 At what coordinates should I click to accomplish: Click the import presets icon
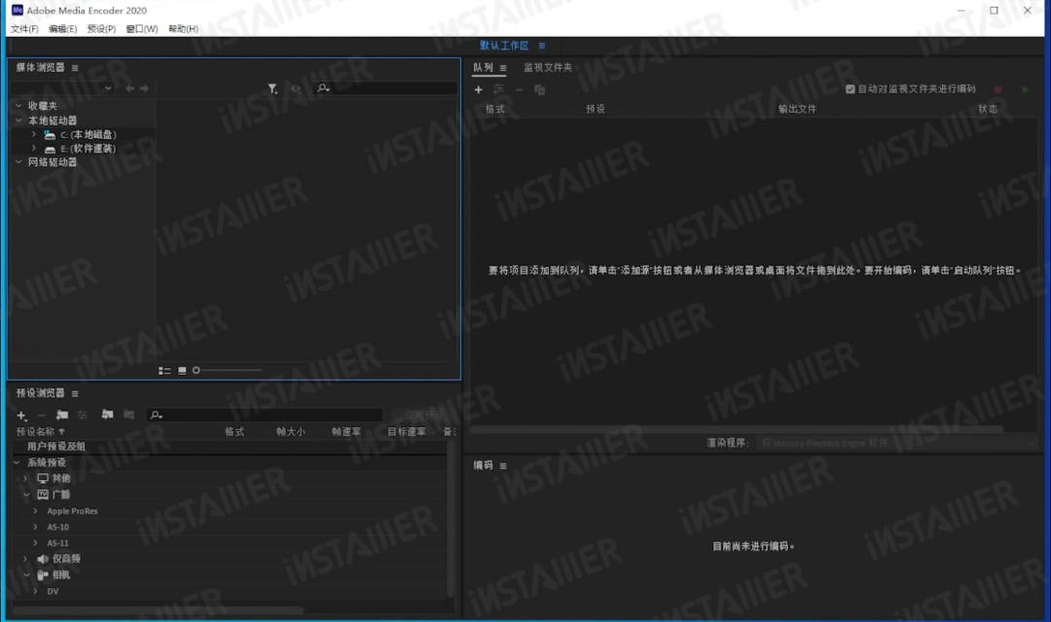(x=107, y=415)
